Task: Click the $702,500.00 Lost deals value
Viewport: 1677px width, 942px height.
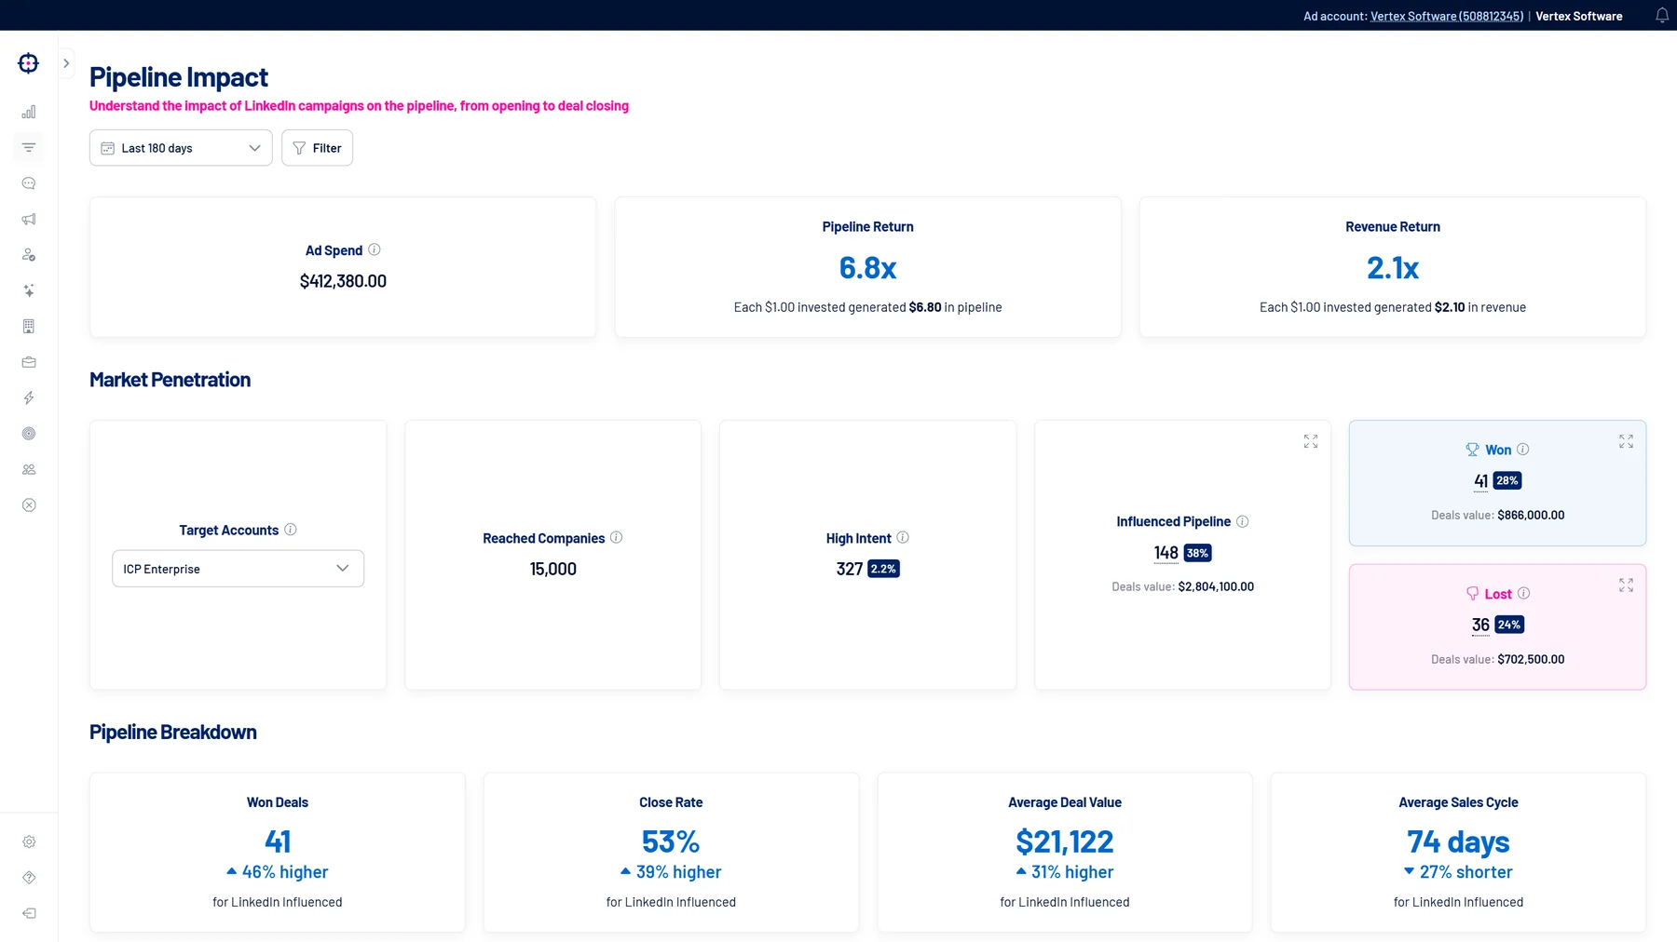Action: point(1531,659)
